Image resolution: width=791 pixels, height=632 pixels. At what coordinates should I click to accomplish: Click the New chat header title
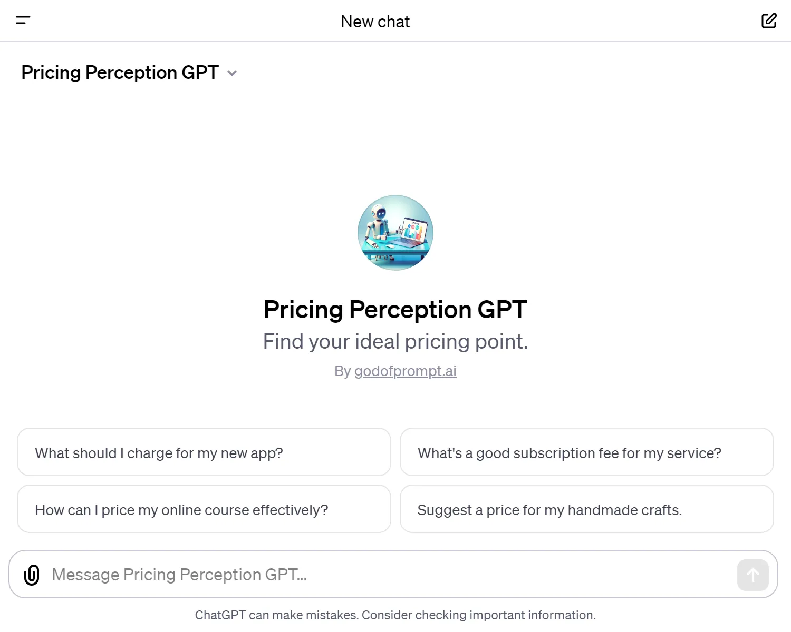point(375,22)
